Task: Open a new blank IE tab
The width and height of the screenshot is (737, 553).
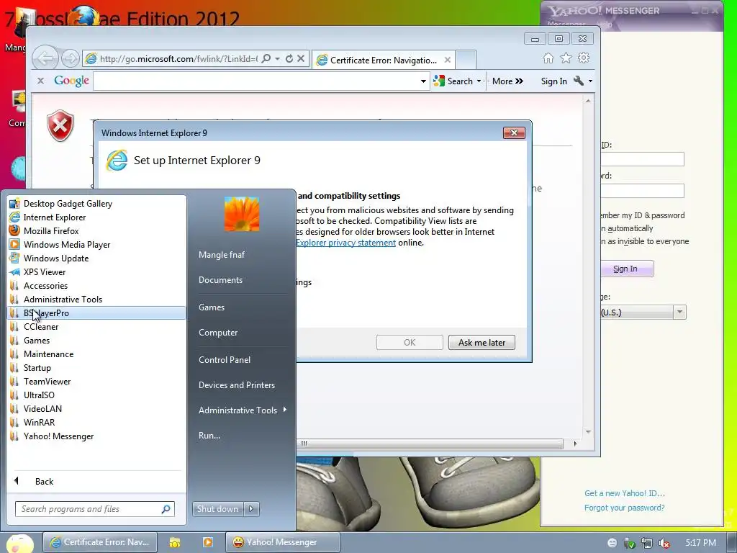Action: [x=466, y=60]
